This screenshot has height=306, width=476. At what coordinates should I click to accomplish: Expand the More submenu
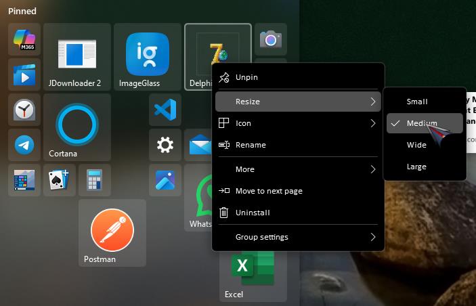(298, 169)
